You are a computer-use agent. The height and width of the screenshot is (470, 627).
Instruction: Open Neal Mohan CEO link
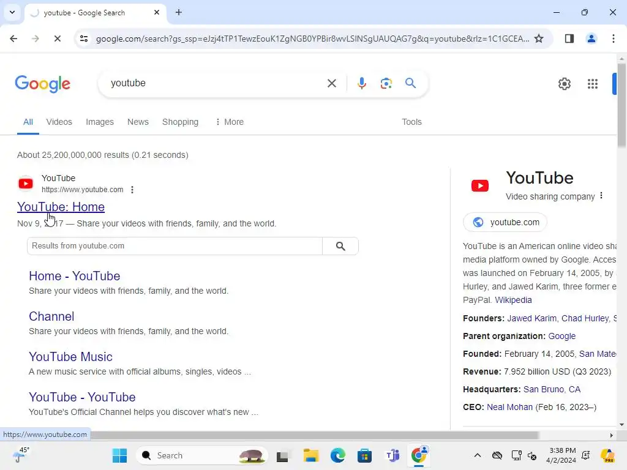[x=509, y=407]
